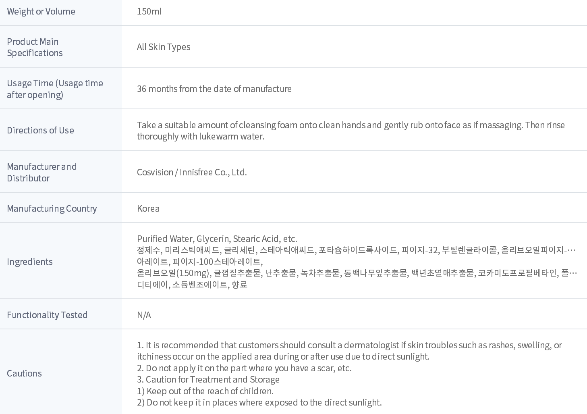This screenshot has width=587, height=414.
Task: Click the Functionality Tested label
Action: (x=47, y=315)
